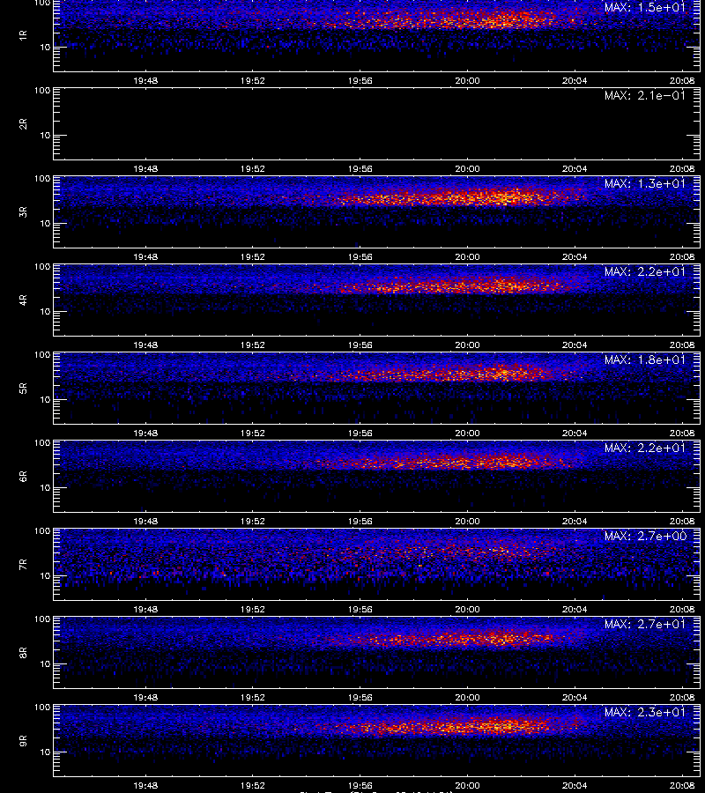705x793 pixels.
Task: Select the 'MAX: 2.2e+01' readout in panel 4R
Action: (645, 271)
